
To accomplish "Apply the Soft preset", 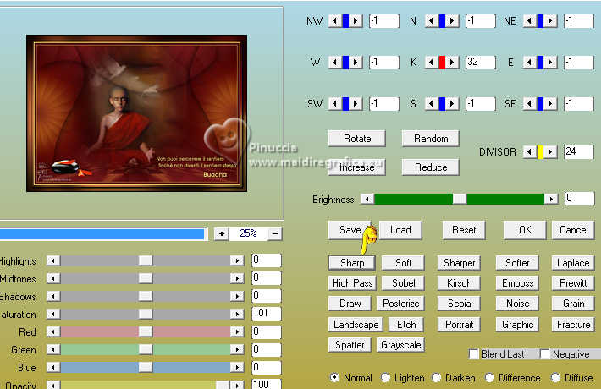I will [x=403, y=263].
